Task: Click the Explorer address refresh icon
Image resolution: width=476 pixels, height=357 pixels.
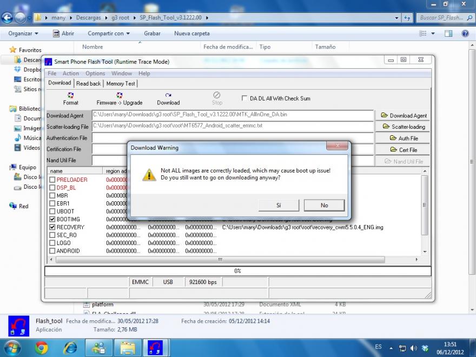Action: [407, 18]
